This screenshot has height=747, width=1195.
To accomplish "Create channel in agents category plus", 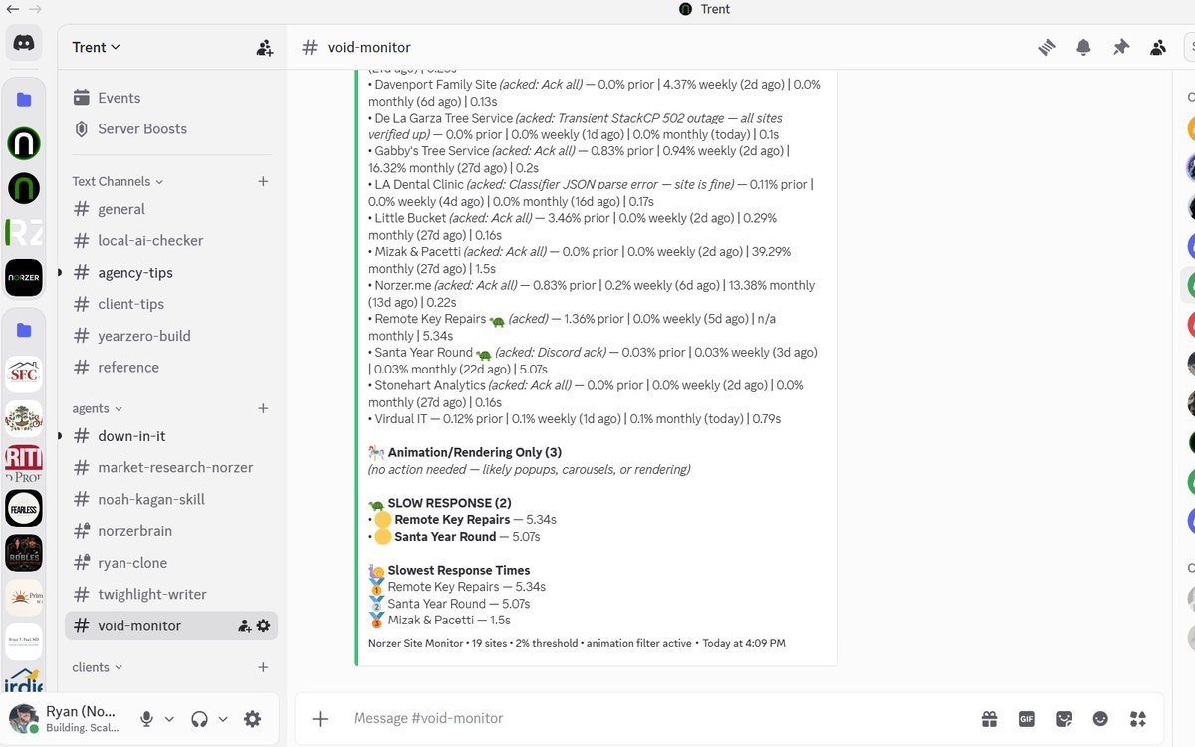I will (x=263, y=408).
